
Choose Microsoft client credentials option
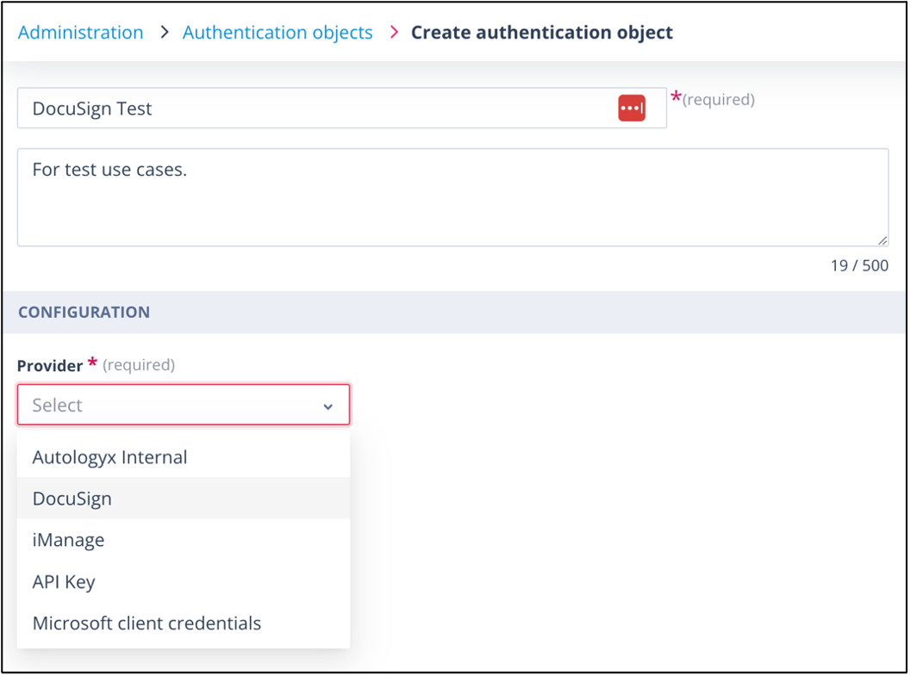click(184, 623)
